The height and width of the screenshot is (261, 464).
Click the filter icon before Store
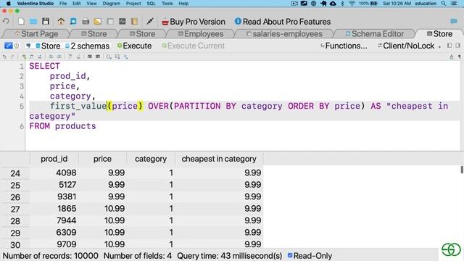[x=28, y=46]
